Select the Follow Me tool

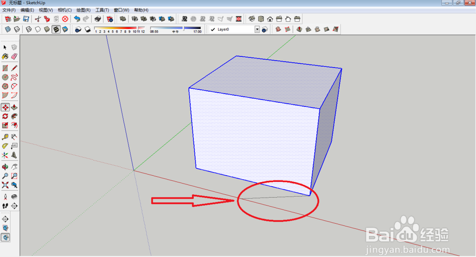click(14, 116)
